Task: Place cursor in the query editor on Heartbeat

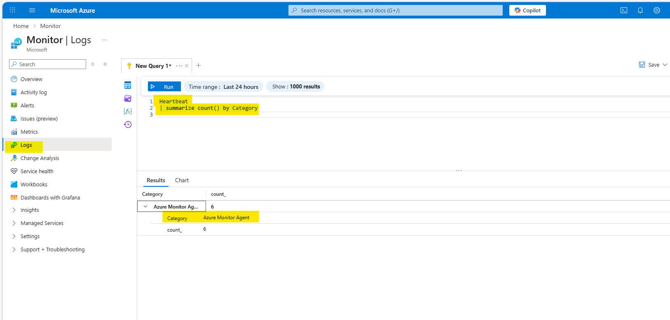Action: 173,101
